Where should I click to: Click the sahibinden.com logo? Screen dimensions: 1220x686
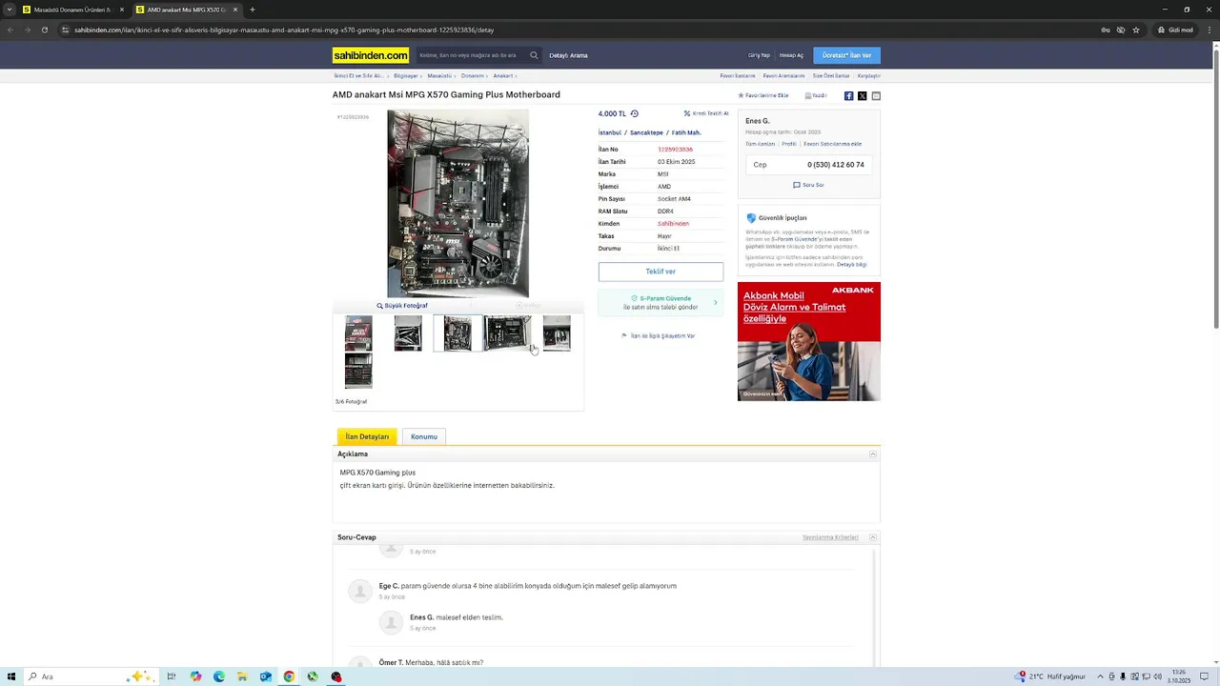(x=371, y=55)
